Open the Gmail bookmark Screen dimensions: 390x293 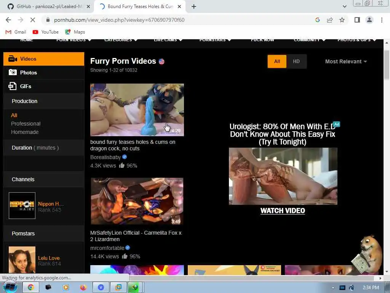[16, 32]
